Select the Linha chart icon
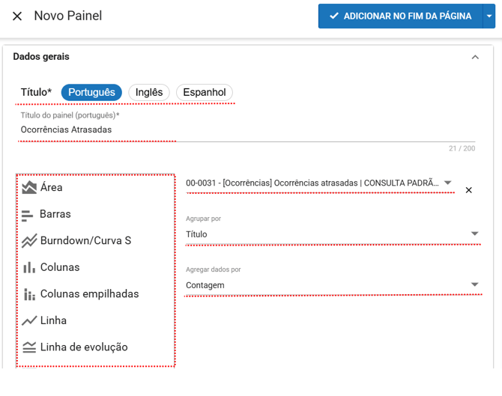The width and height of the screenshot is (502, 396). (29, 320)
